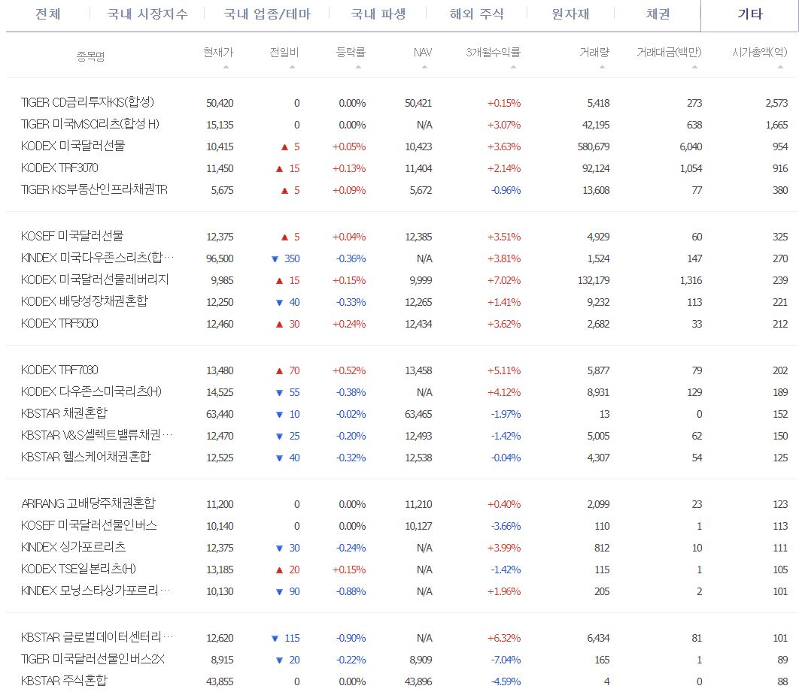
Task: Click the 6,040 거래대금 value
Action: click(x=691, y=147)
